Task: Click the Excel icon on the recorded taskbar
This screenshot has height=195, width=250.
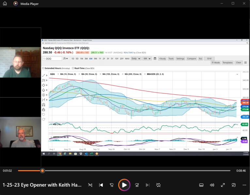Action: (91, 154)
